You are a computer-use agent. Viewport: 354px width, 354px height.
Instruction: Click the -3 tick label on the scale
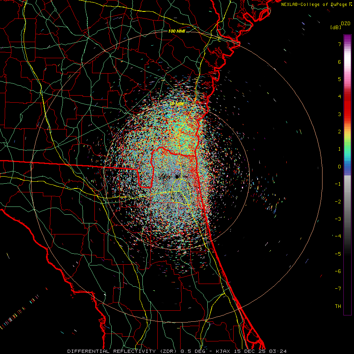click(338, 219)
